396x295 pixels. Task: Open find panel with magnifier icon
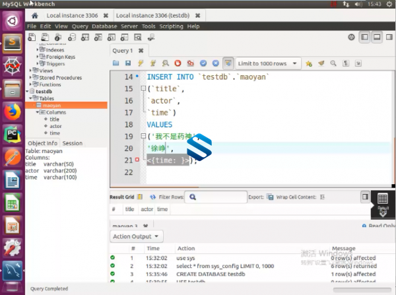(333, 63)
